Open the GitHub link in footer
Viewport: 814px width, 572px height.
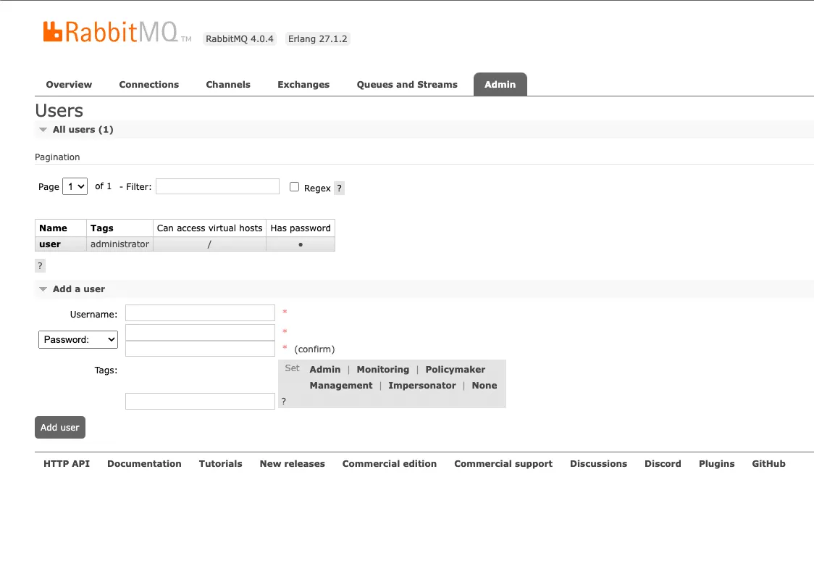(768, 463)
